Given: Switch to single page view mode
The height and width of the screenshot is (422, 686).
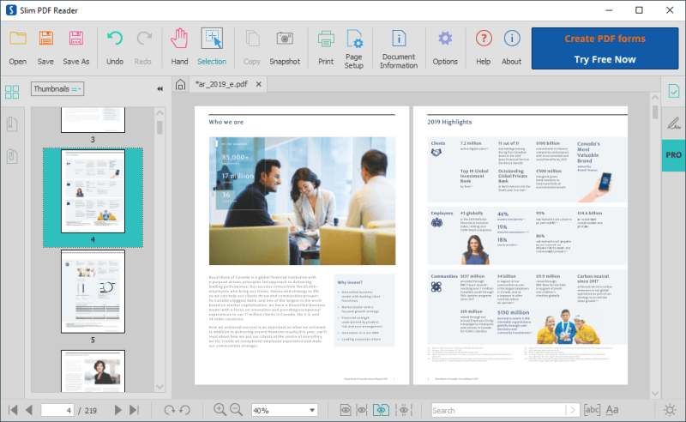Looking at the screenshot, I should pos(346,410).
